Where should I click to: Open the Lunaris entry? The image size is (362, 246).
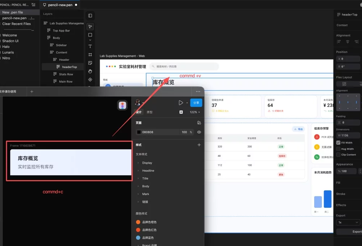tap(8, 52)
